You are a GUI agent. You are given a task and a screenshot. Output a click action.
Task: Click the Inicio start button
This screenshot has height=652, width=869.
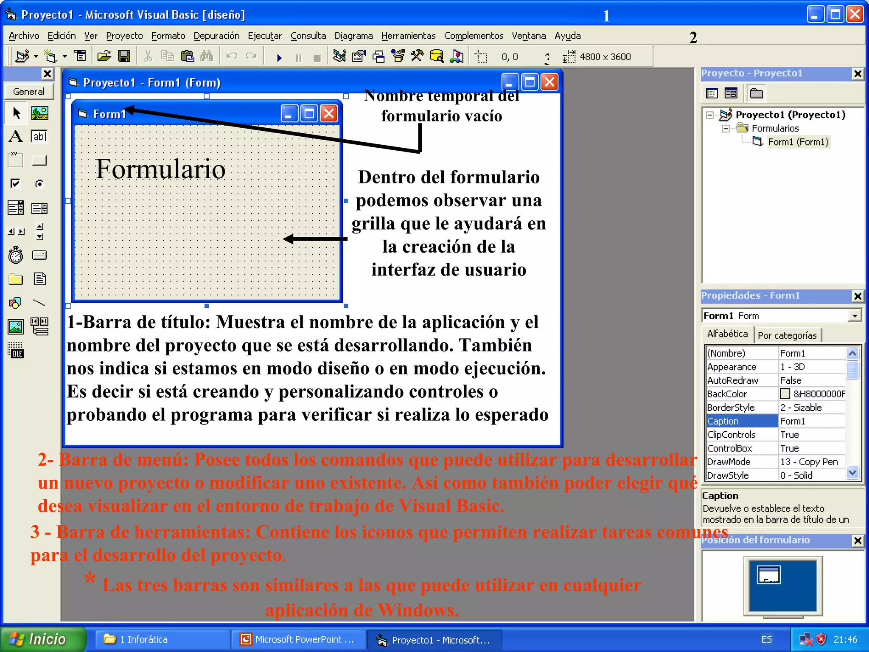(42, 639)
